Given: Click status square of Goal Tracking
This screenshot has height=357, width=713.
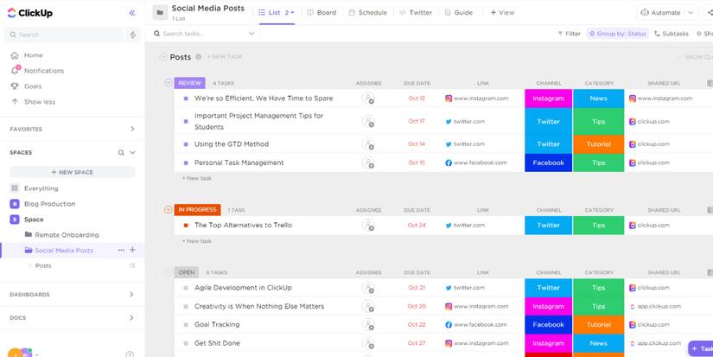Looking at the screenshot, I should (186, 325).
